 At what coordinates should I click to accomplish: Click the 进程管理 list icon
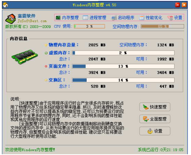[x=86, y=18]
